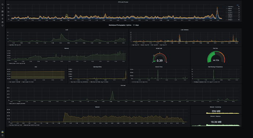
Task: Open the Load | Instance panel title menu
Action: pyautogui.click(x=184, y=30)
